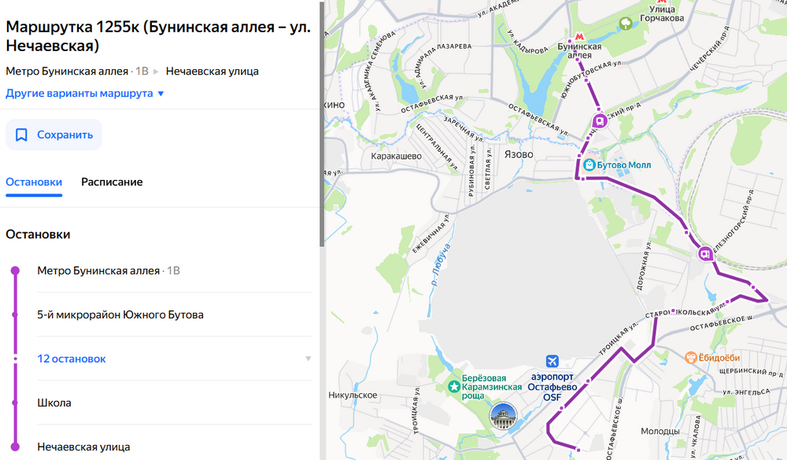Click the Ёбидоёби restaurant icon
The width and height of the screenshot is (787, 460).
(x=691, y=358)
